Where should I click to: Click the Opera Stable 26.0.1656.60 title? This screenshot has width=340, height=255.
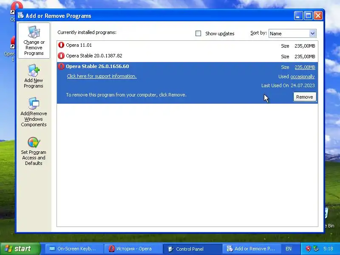pos(97,66)
